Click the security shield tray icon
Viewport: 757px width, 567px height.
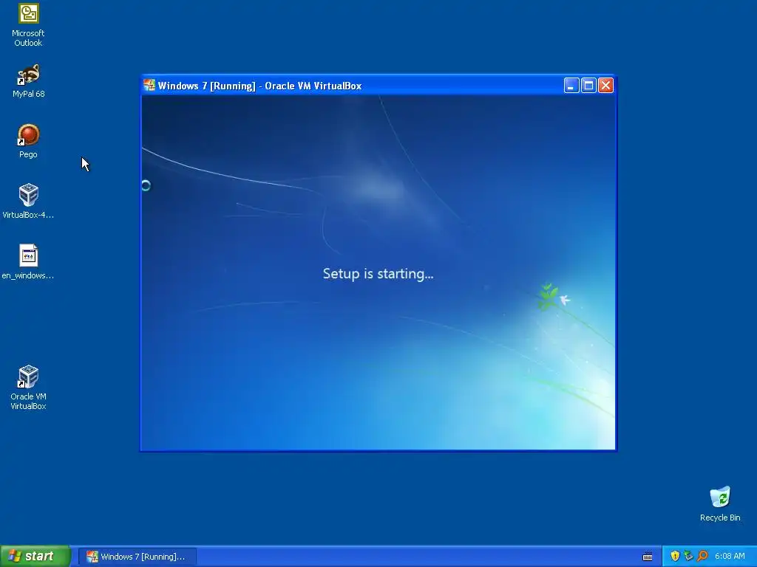(675, 556)
